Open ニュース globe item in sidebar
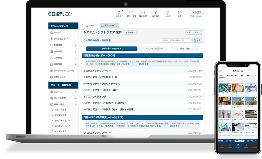The height and width of the screenshot is (159, 262). [x=56, y=92]
